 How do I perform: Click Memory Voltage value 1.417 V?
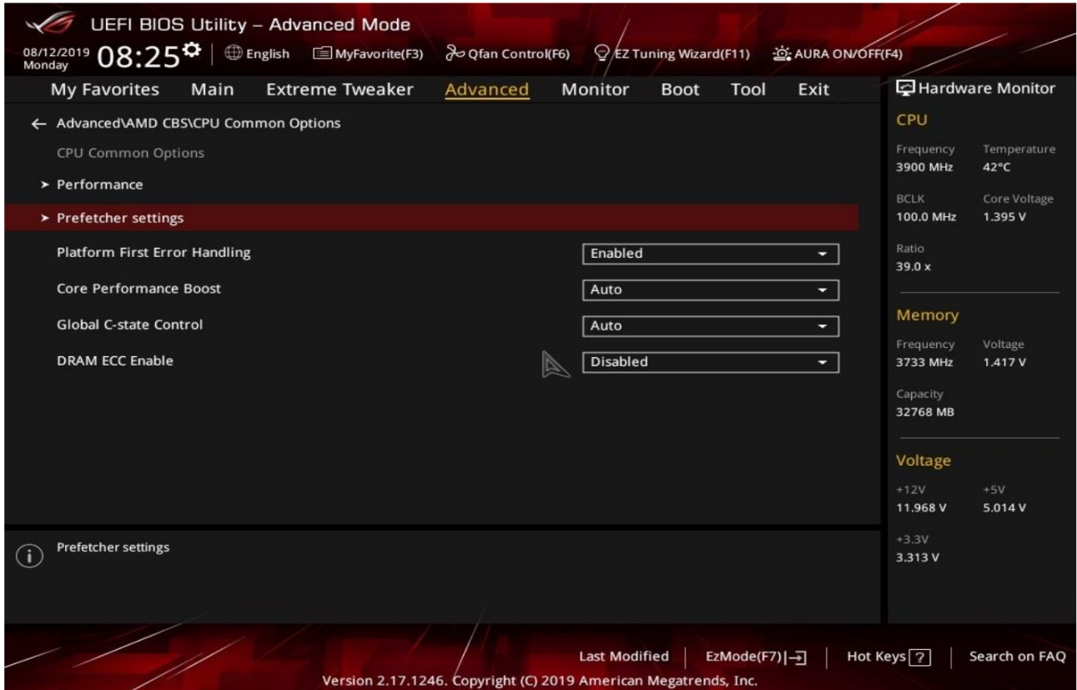point(1004,362)
